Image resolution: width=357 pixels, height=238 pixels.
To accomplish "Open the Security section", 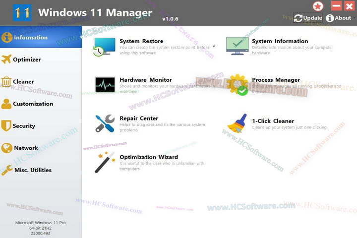I will [24, 126].
